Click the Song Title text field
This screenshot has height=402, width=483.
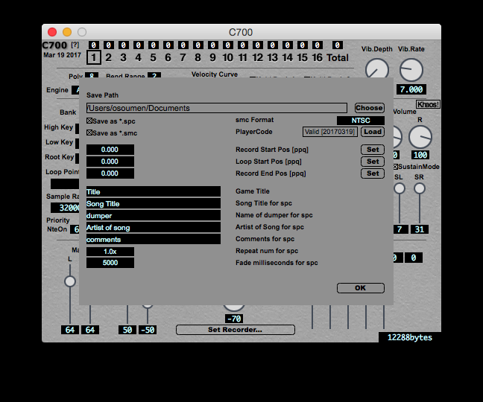coord(153,203)
